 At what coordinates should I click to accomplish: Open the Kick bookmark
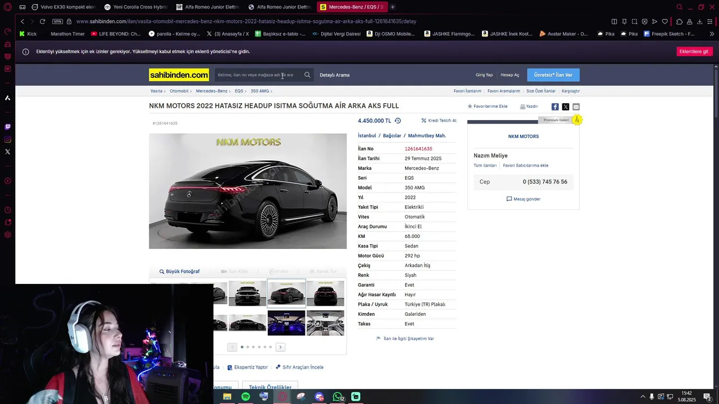pyautogui.click(x=28, y=34)
